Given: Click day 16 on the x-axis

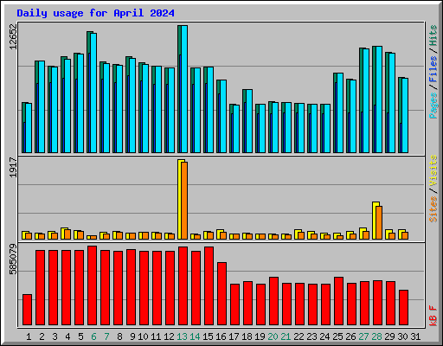Looking at the screenshot, I should pos(221,336).
